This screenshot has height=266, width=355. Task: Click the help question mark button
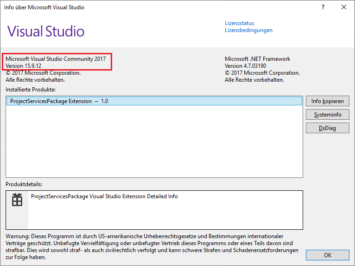click(x=323, y=7)
